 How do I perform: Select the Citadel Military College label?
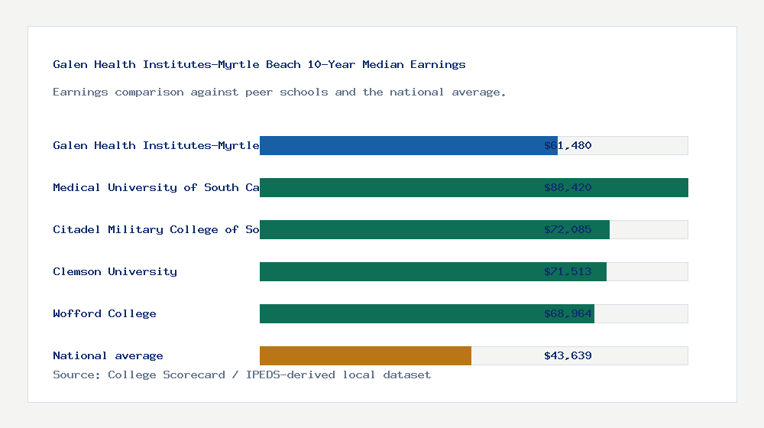[156, 229]
